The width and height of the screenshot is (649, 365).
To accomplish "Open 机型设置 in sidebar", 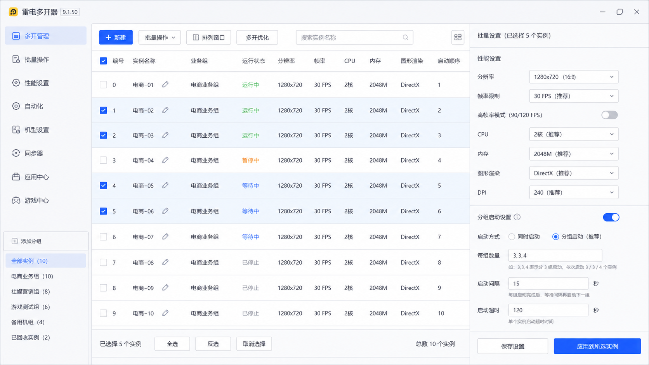I will [x=46, y=130].
